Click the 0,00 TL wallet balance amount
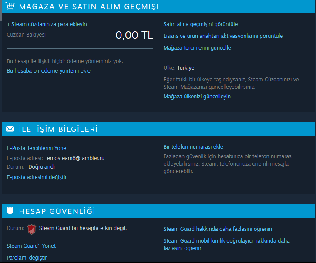The width and height of the screenshot is (316, 263). (x=134, y=35)
